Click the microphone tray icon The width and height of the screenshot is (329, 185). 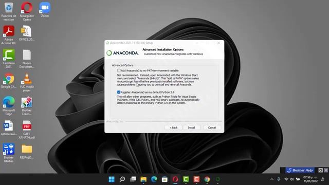pyautogui.click(x=279, y=179)
